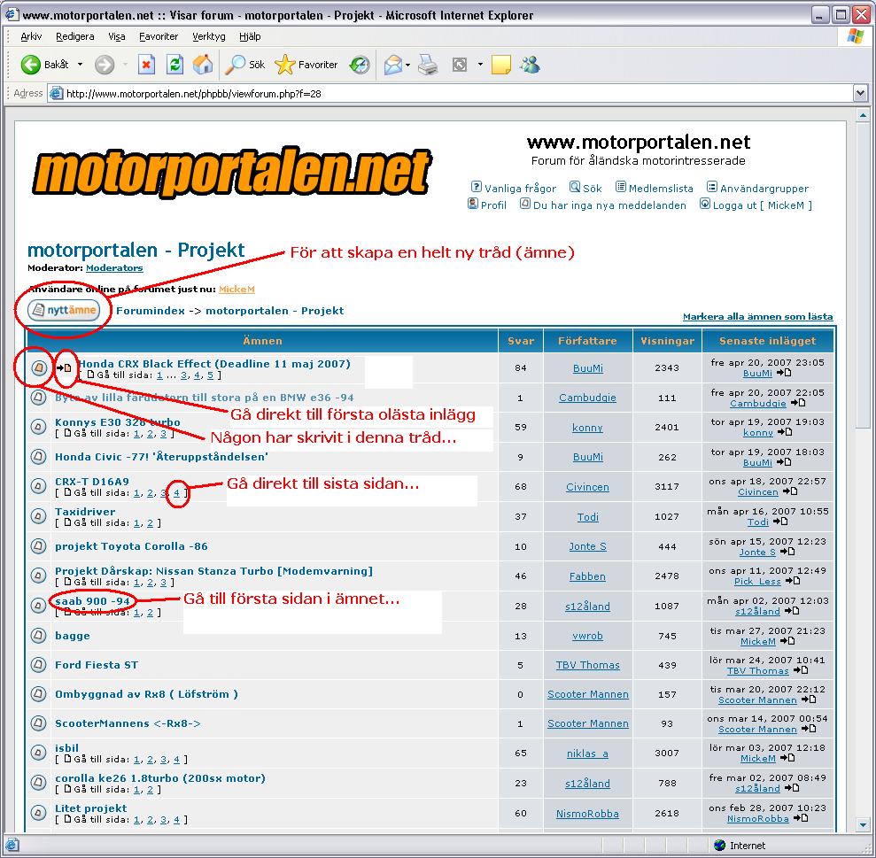The width and height of the screenshot is (876, 858).
Task: Open topic projekt Toyota Corolla -86
Action: click(x=131, y=546)
